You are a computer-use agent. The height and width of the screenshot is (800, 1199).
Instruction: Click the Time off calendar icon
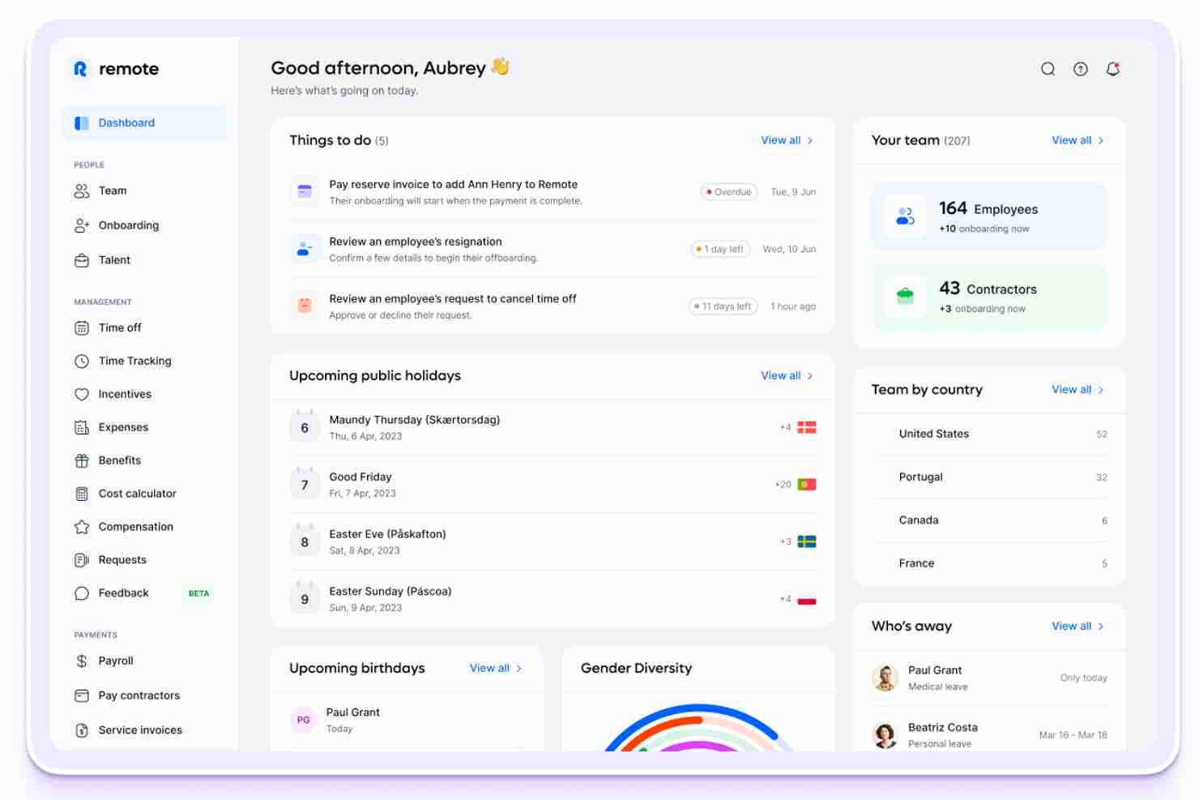tap(82, 327)
